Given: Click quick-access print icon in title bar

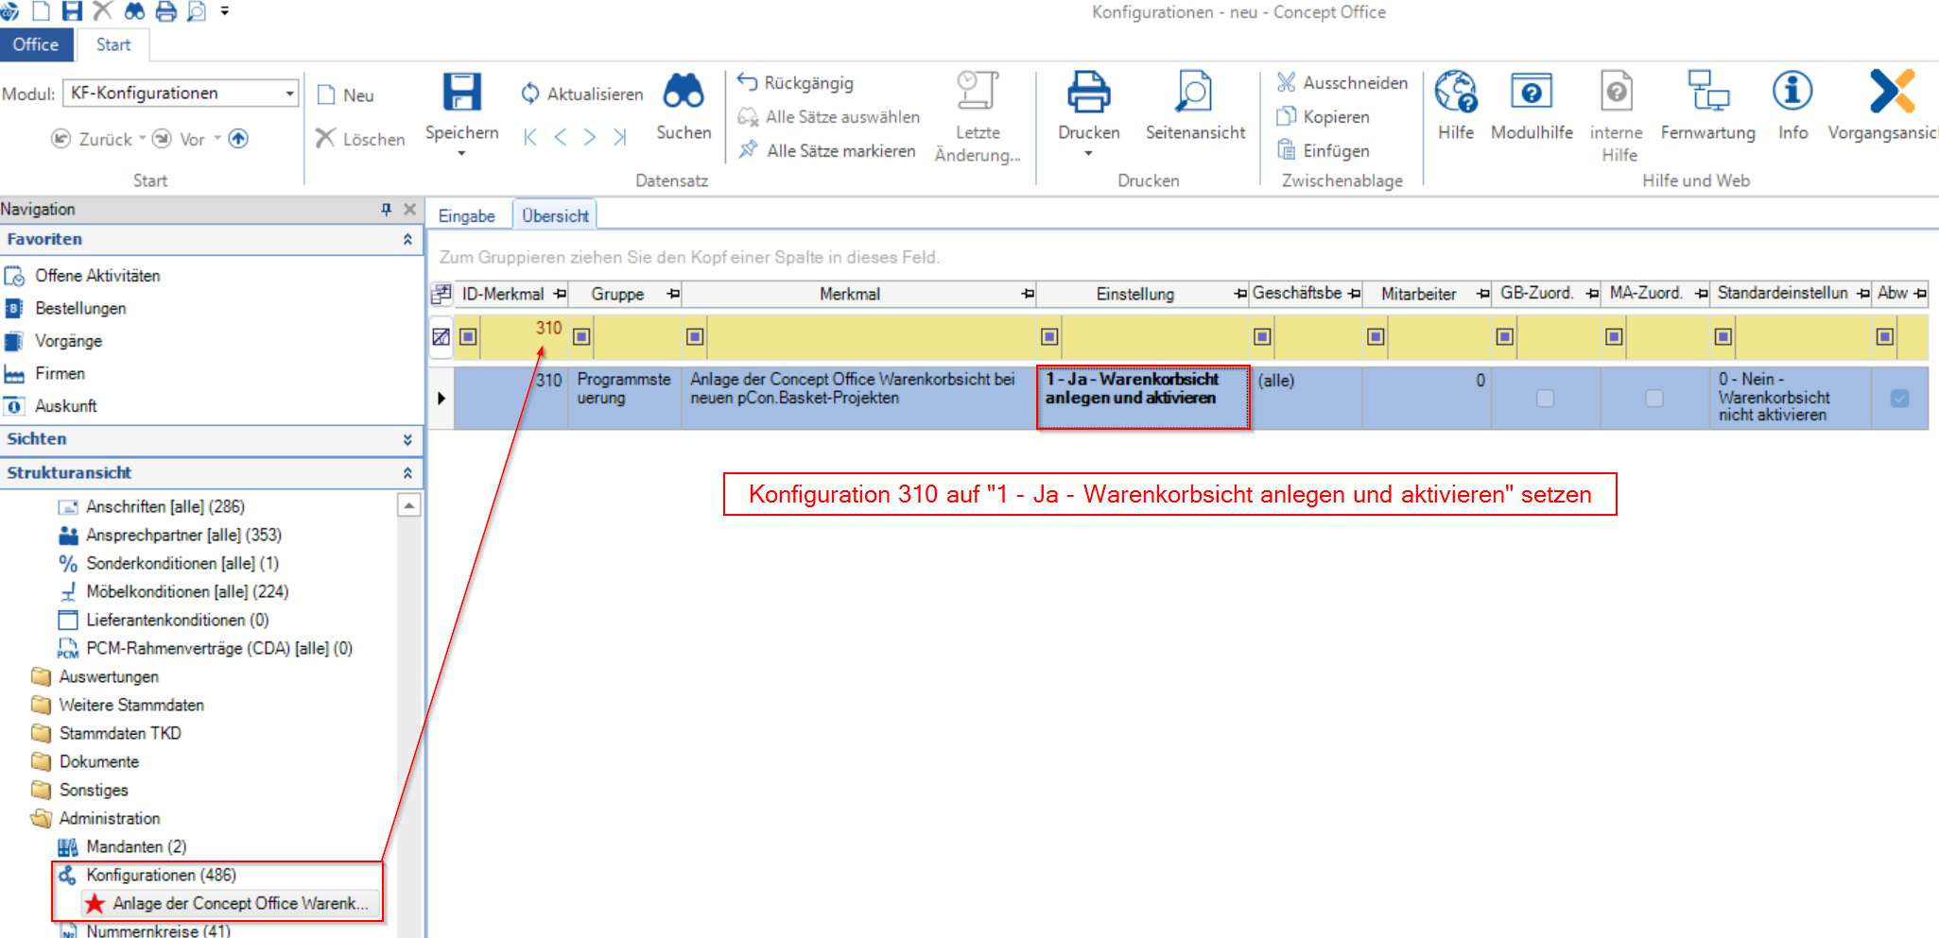Looking at the screenshot, I should [x=165, y=11].
